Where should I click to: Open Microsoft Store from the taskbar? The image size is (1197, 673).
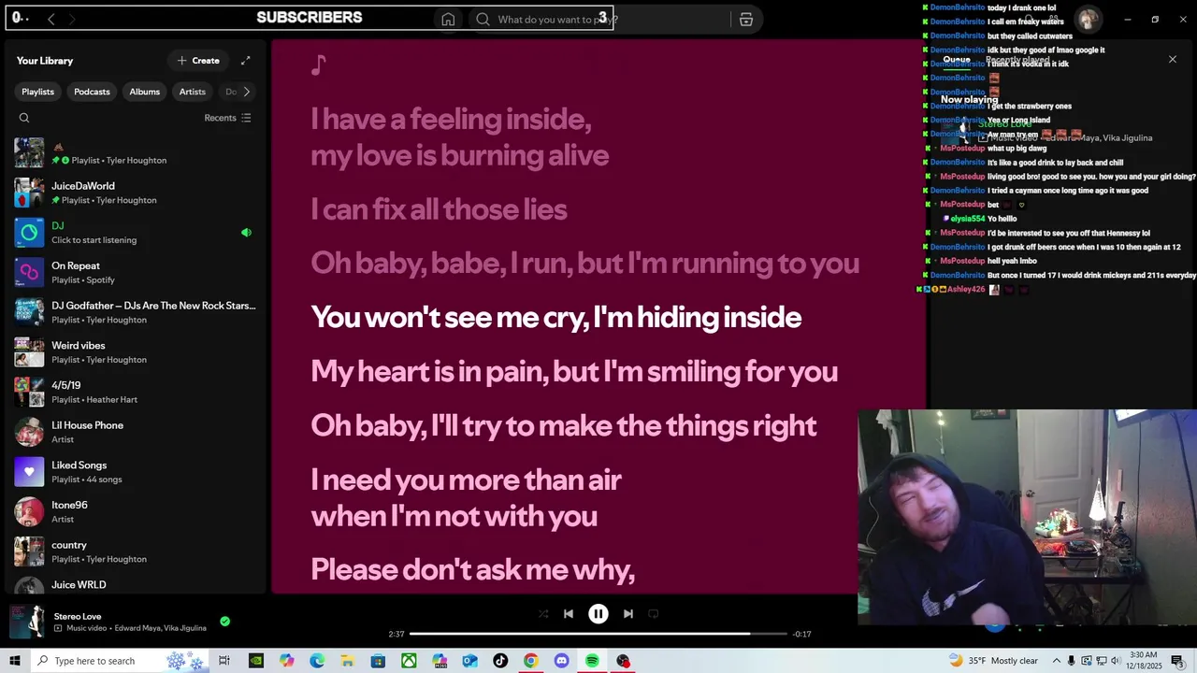point(378,661)
